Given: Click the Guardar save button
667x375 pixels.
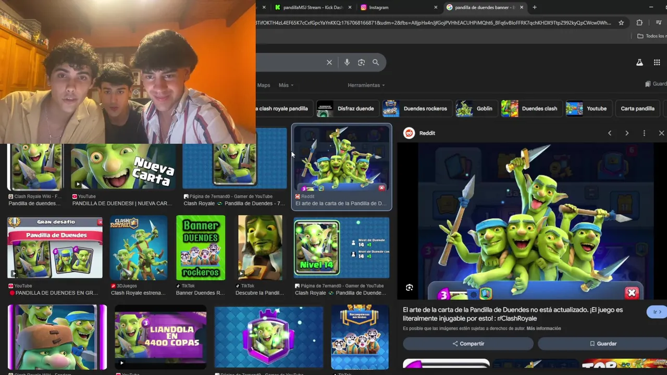Looking at the screenshot, I should pos(603,344).
